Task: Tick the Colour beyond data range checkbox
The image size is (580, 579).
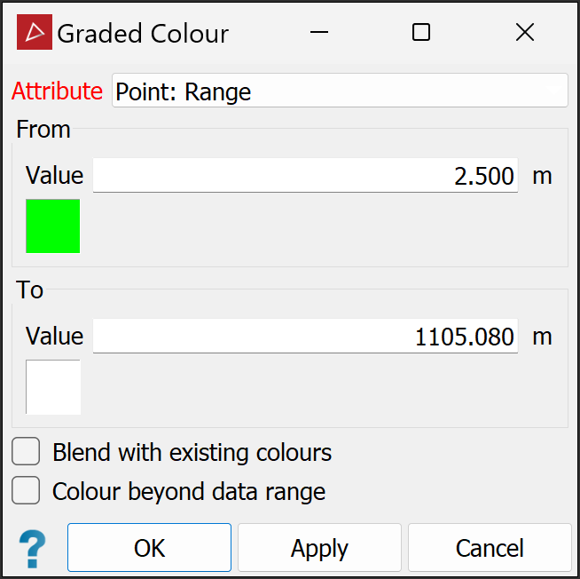Action: [27, 490]
